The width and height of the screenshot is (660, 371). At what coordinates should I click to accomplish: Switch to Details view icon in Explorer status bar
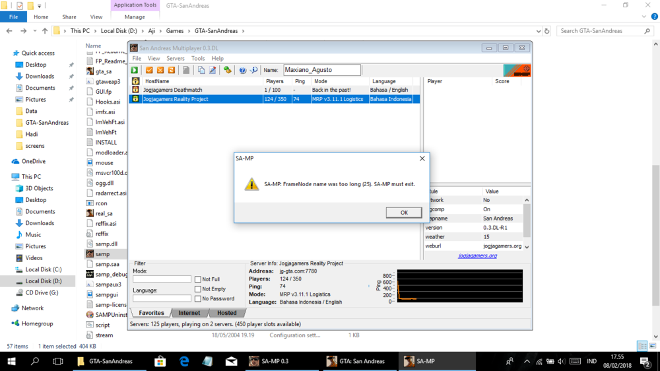(642, 346)
